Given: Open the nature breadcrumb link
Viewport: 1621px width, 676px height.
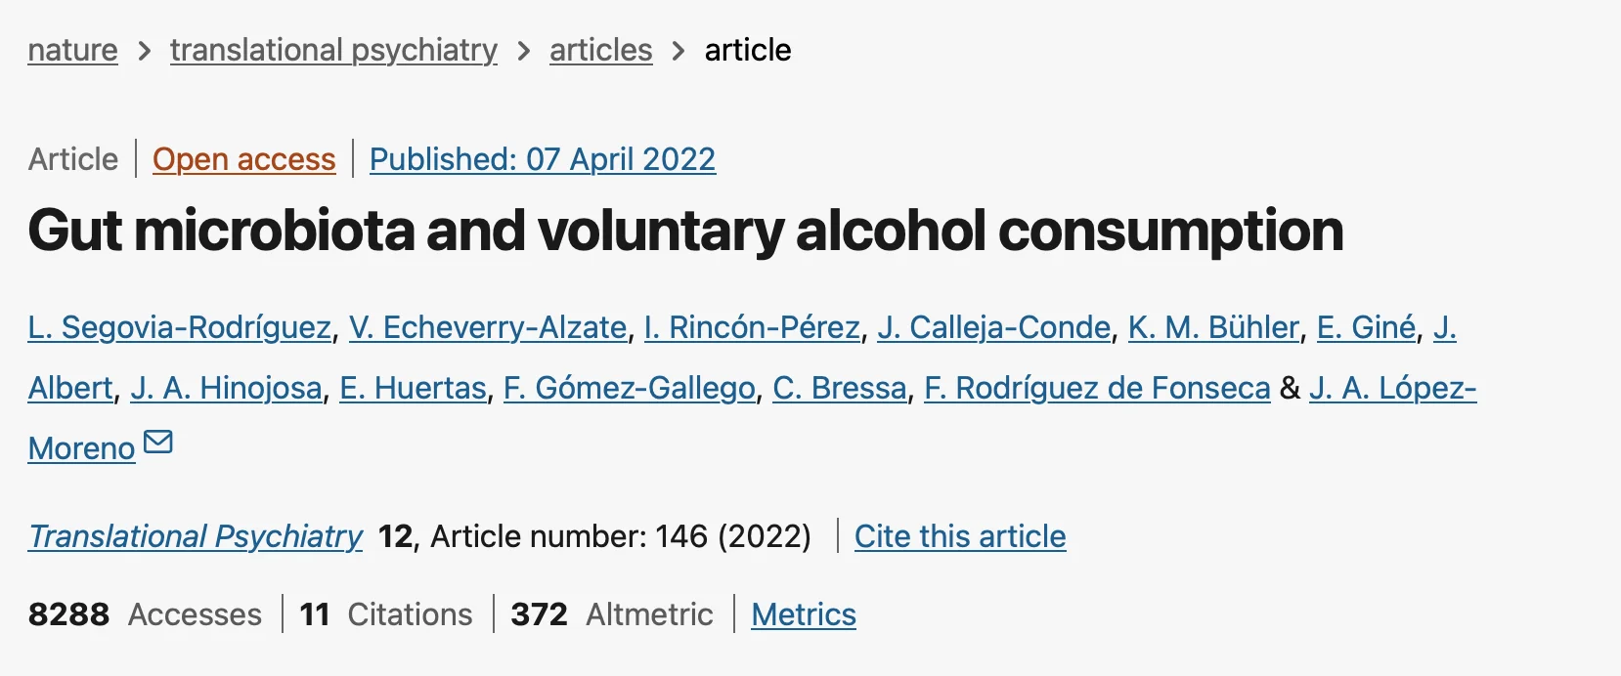Looking at the screenshot, I should 72,50.
